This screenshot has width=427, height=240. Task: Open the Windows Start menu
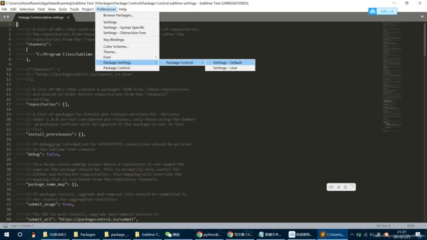7,234
